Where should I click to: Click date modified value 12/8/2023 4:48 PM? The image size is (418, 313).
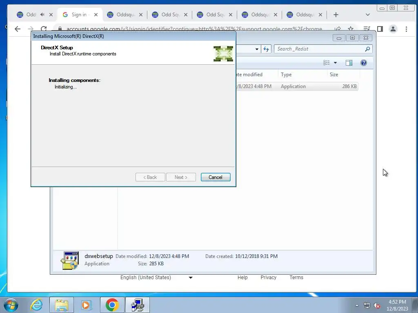pyautogui.click(x=169, y=256)
